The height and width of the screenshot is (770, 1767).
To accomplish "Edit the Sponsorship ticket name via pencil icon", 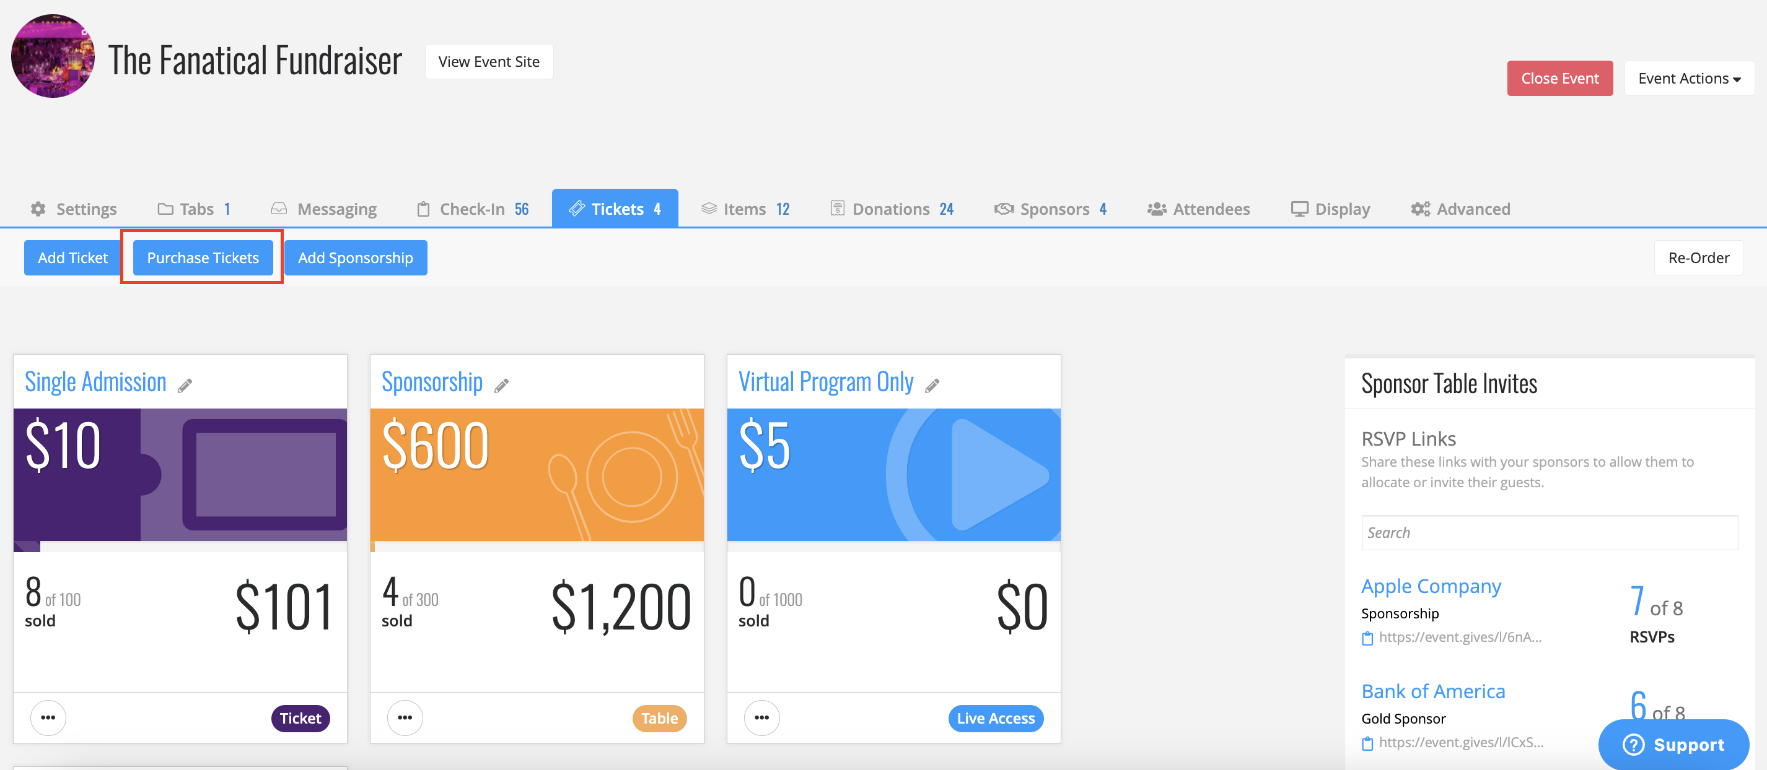I will pyautogui.click(x=501, y=386).
